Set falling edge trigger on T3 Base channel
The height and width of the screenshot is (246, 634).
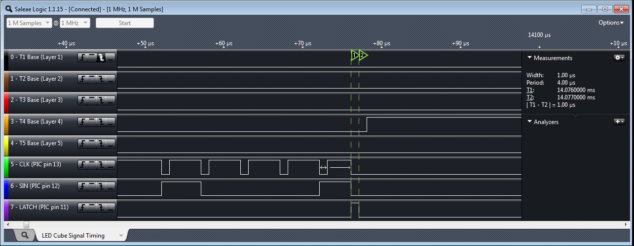101,100
